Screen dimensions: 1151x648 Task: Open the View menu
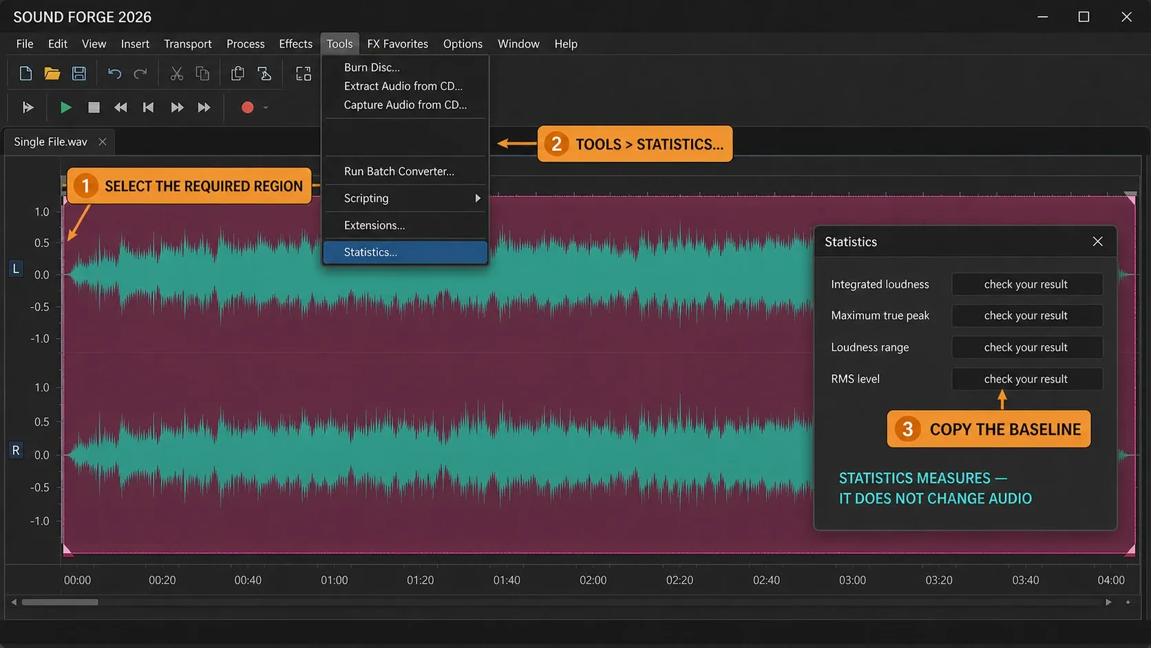coord(94,43)
